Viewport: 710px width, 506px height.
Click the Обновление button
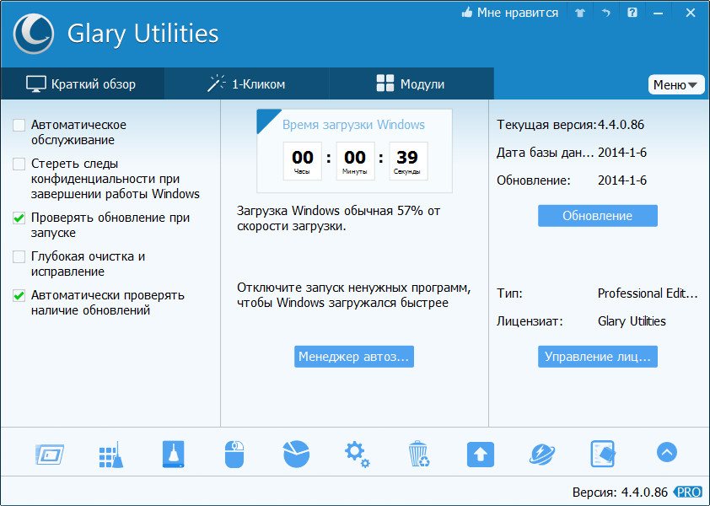[598, 216]
